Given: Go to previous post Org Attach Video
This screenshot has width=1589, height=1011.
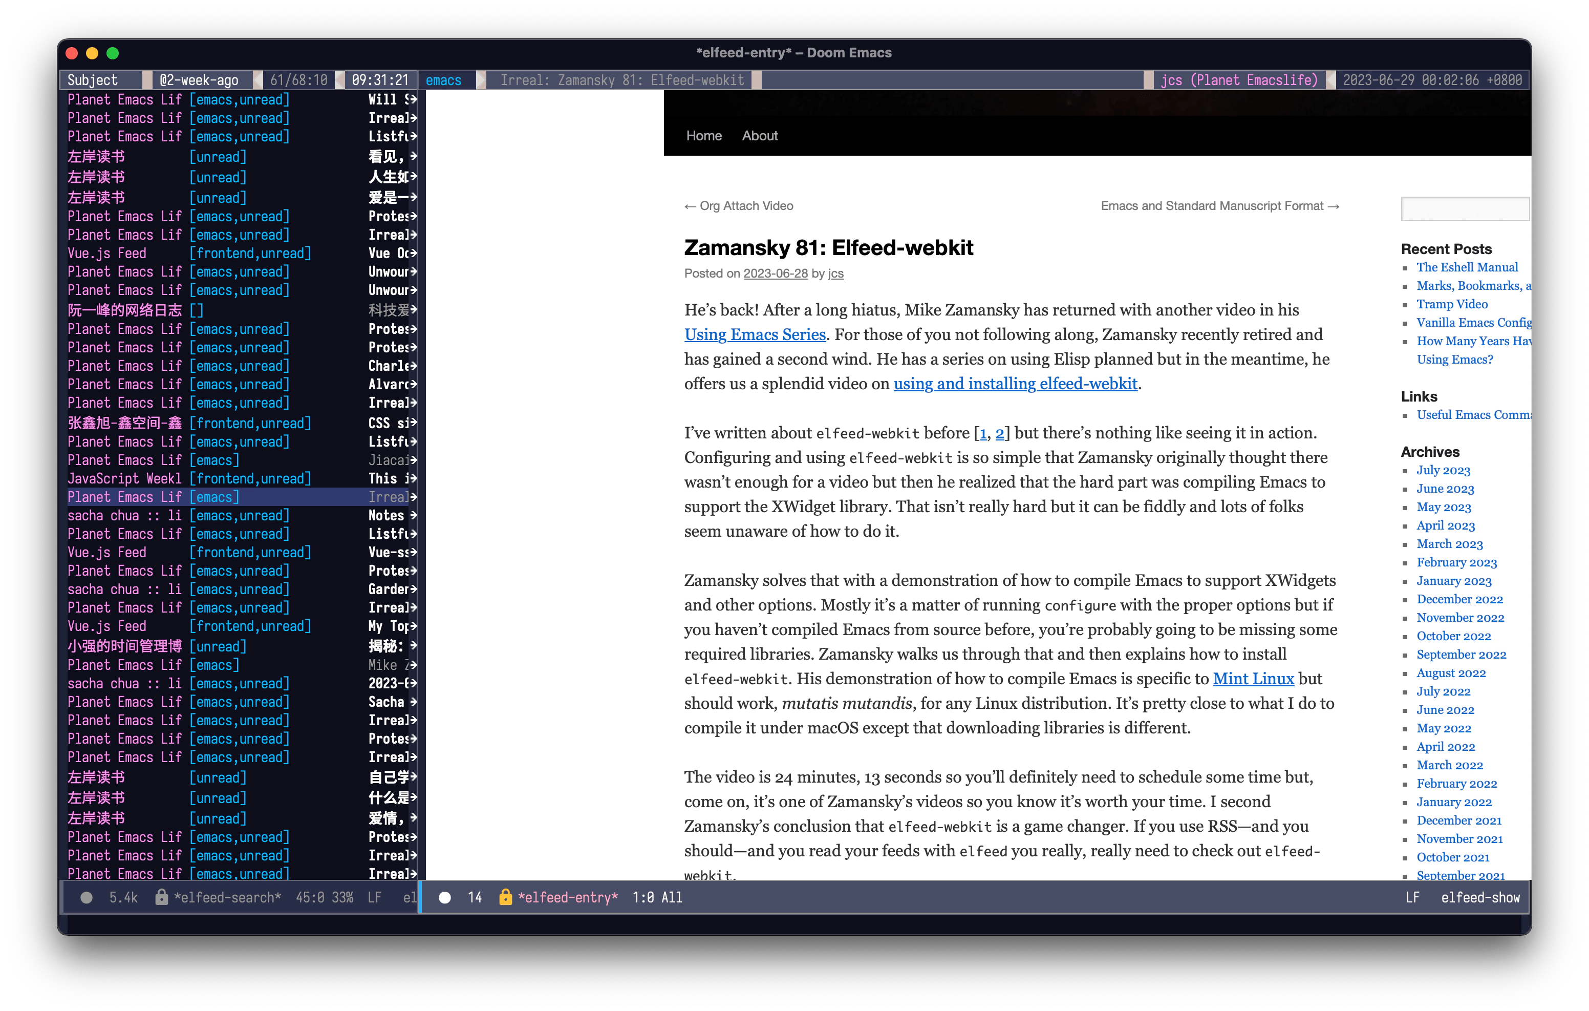Looking at the screenshot, I should [738, 206].
